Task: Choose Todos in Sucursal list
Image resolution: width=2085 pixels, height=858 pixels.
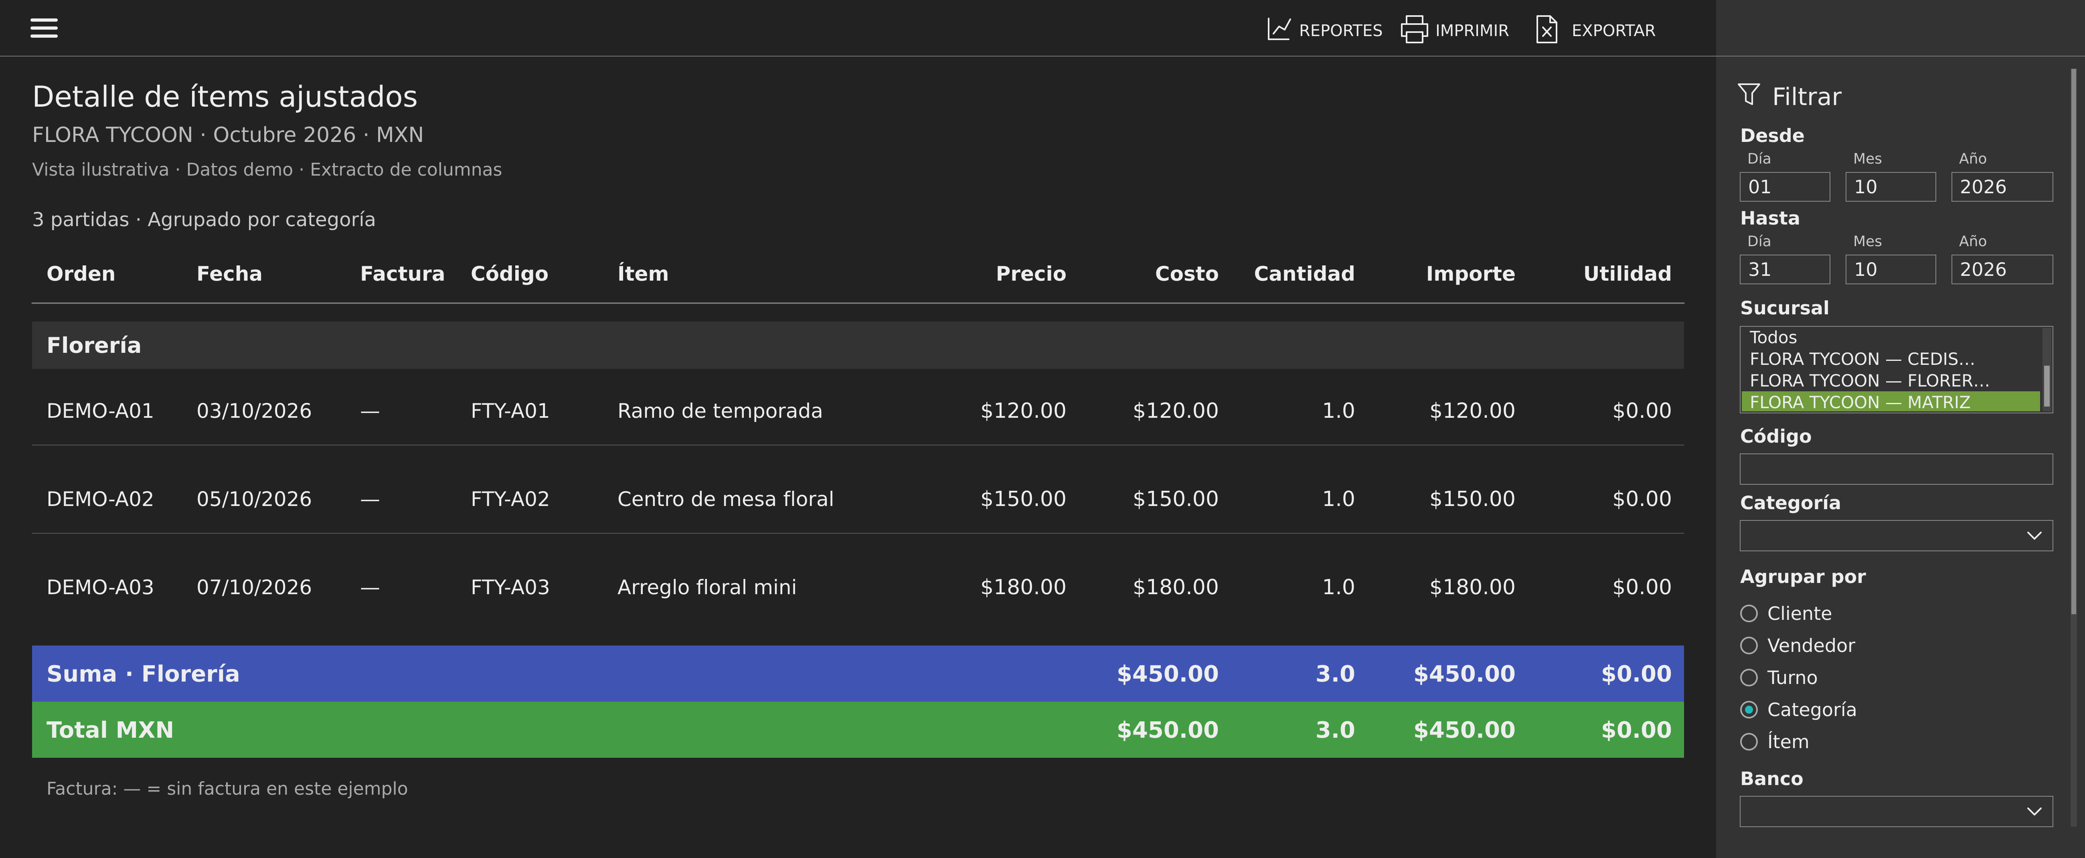Action: click(x=1890, y=338)
